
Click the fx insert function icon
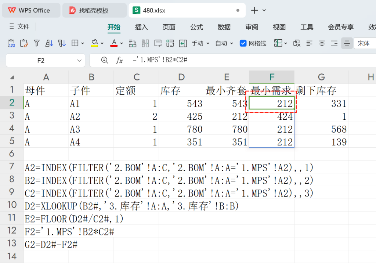[119, 60]
